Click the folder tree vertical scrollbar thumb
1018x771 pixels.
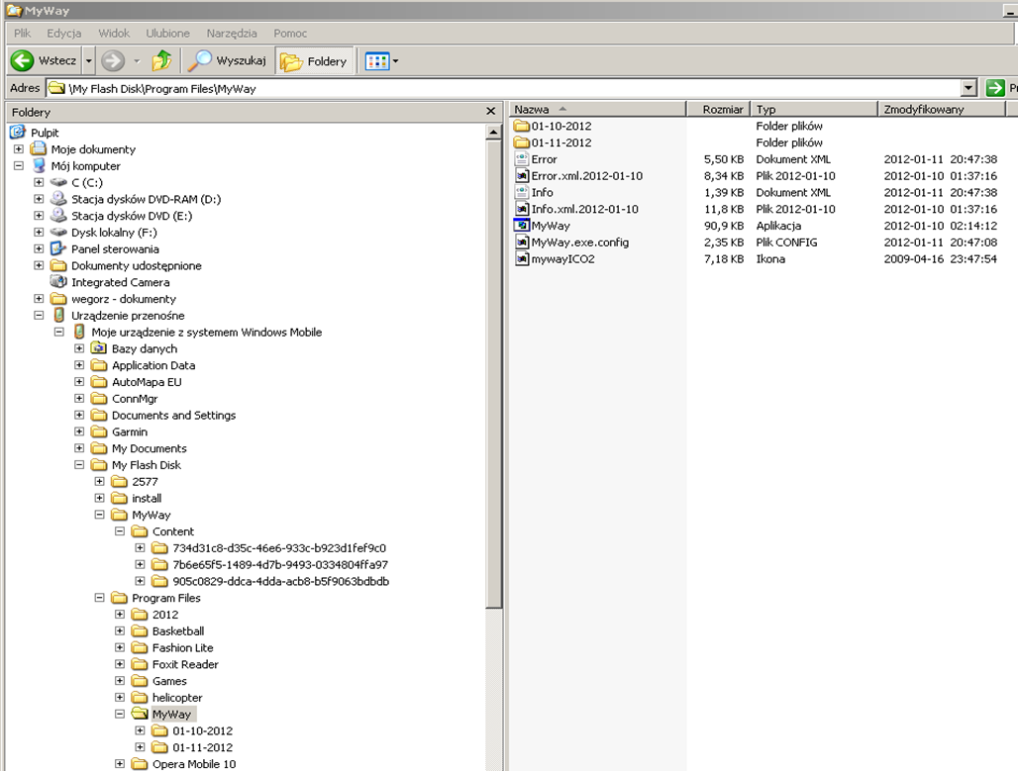point(493,374)
